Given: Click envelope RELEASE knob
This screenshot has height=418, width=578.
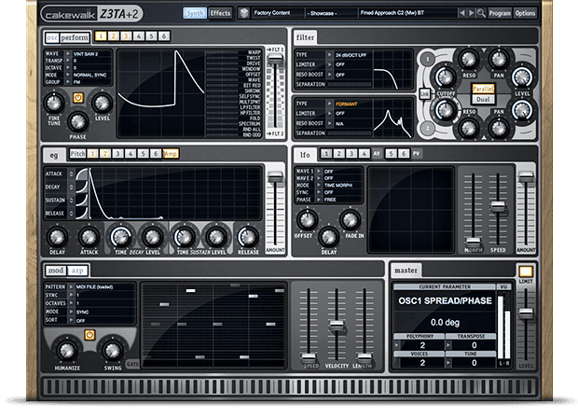Looking at the screenshot, I should coord(248,237).
